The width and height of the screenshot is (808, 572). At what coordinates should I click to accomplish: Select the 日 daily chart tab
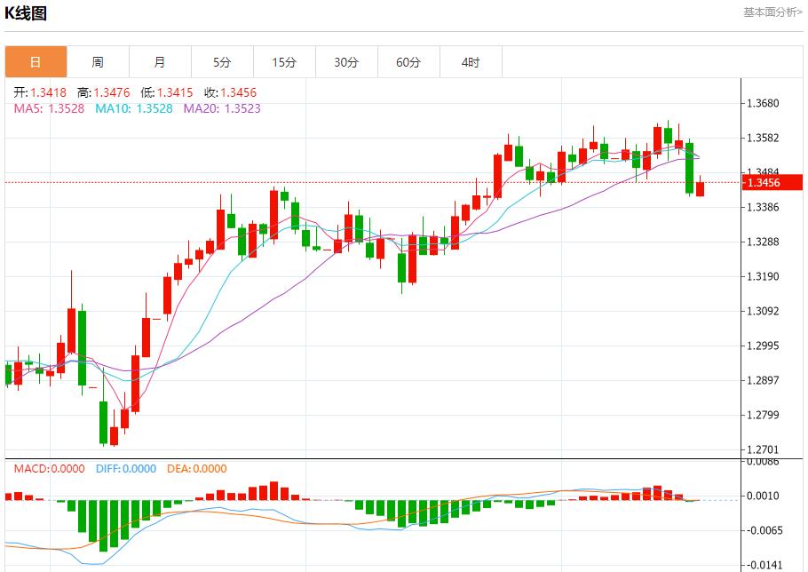click(36, 62)
